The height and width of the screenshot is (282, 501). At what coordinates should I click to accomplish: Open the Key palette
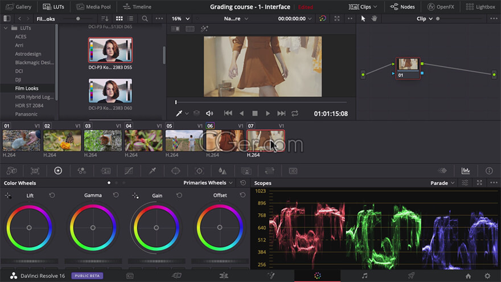[246, 171]
